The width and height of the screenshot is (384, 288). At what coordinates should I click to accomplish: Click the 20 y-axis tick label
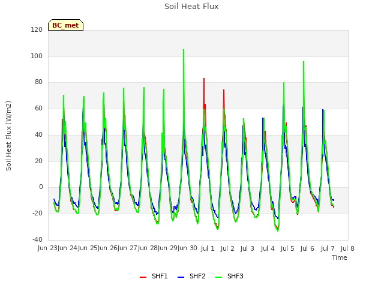(x=38, y=161)
